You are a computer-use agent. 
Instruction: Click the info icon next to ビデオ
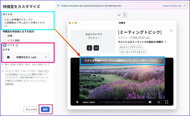[17, 46]
